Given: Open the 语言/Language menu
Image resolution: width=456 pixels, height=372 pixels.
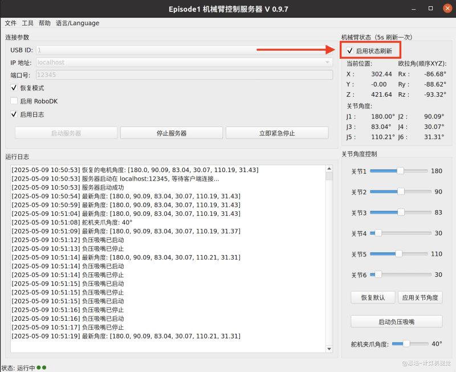Looking at the screenshot, I should pos(78,23).
